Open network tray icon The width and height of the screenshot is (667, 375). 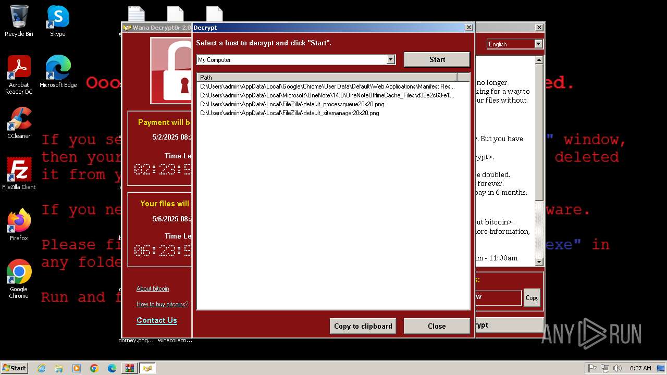[605, 368]
